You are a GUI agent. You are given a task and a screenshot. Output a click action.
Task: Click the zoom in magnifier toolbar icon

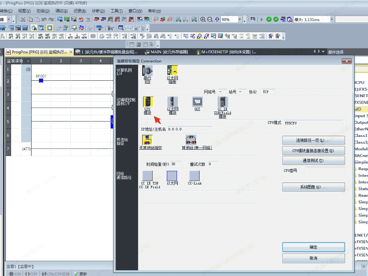(x=203, y=19)
